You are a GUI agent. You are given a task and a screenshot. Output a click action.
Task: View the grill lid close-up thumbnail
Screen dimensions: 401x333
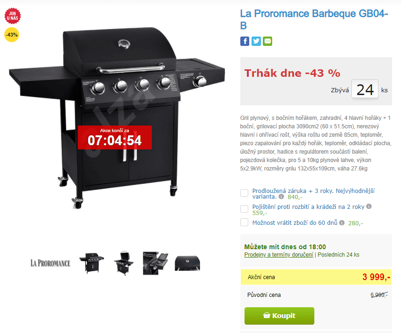[187, 263]
